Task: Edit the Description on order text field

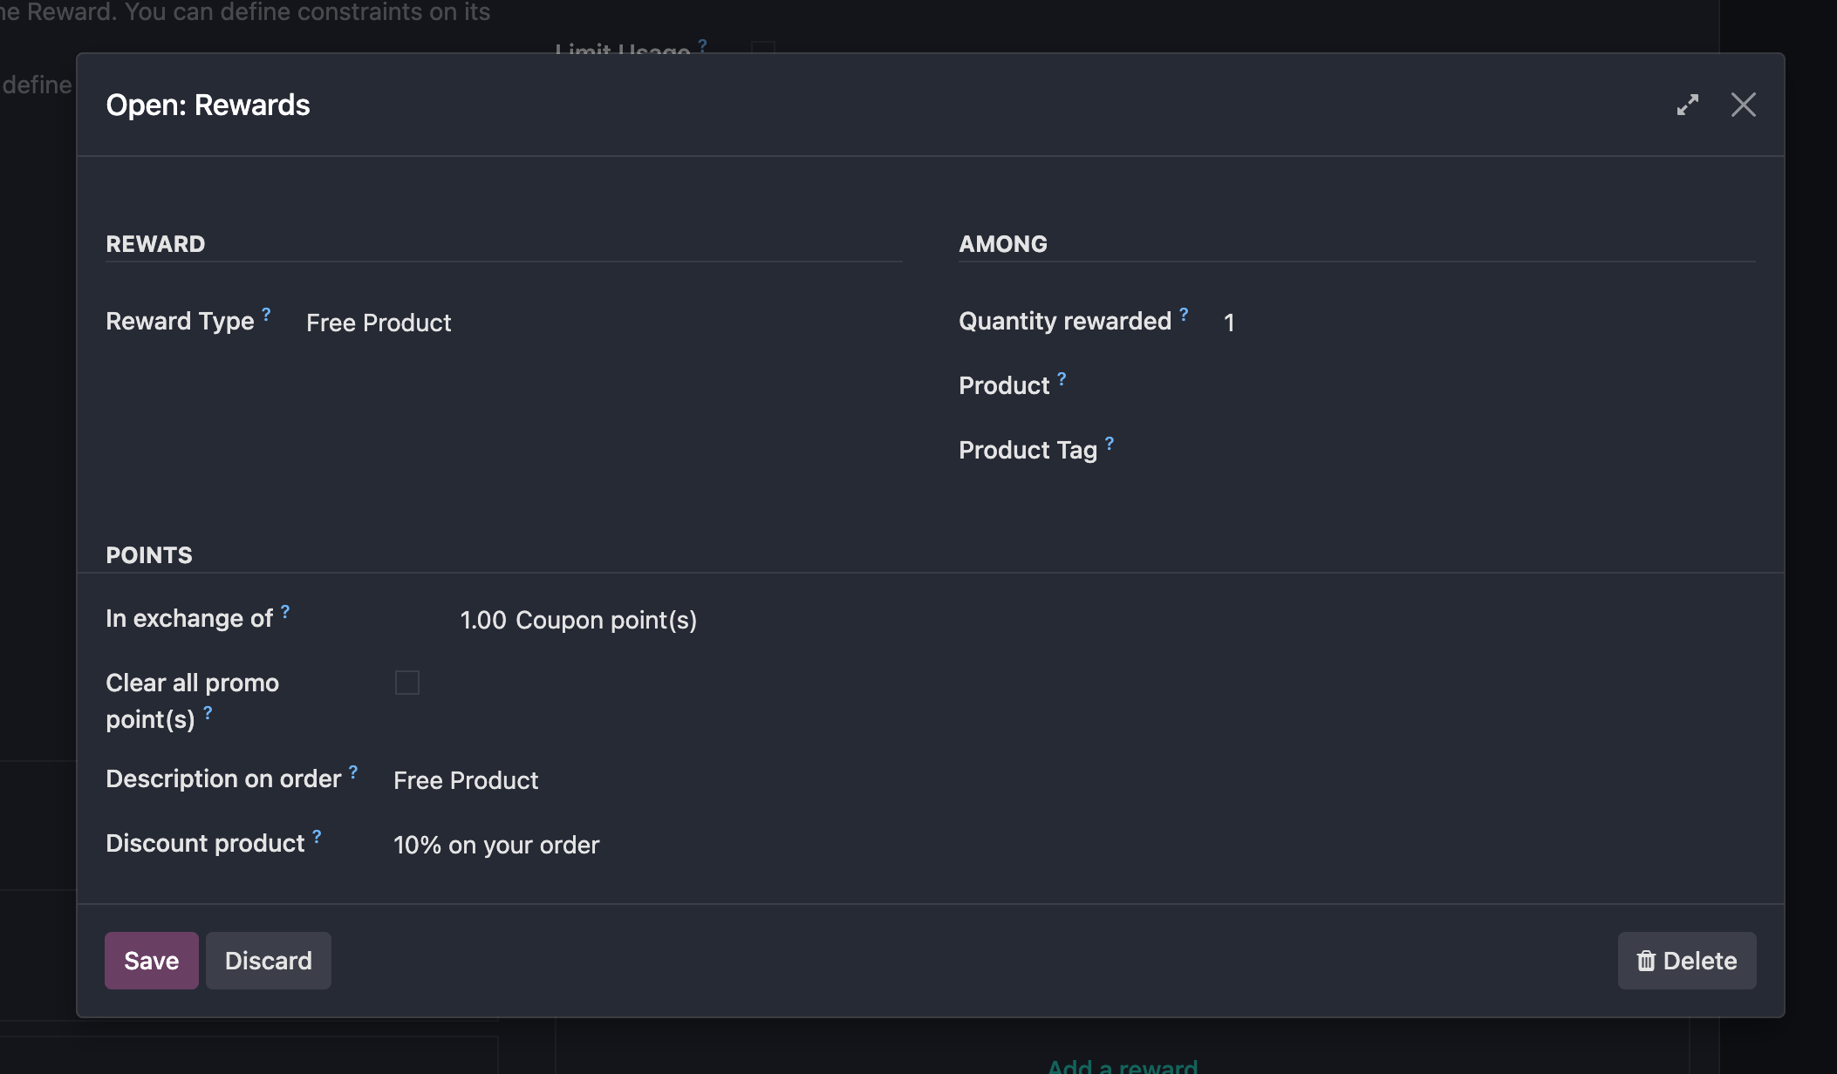Action: pyautogui.click(x=645, y=780)
